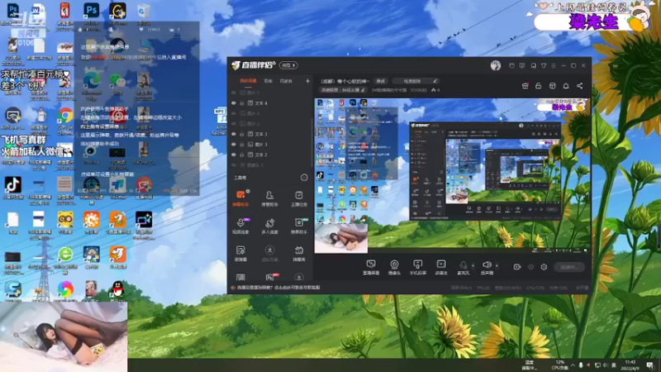Open the 视频连麦 video link tool
The height and width of the screenshot is (372, 661).
point(240,226)
